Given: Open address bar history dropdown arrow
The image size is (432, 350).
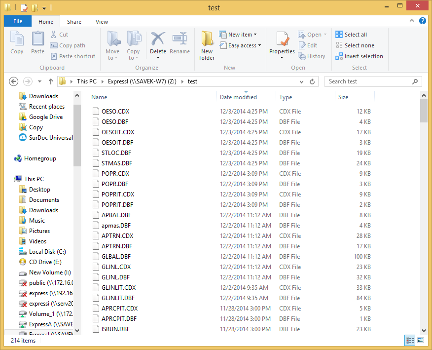Looking at the screenshot, I should coord(301,81).
